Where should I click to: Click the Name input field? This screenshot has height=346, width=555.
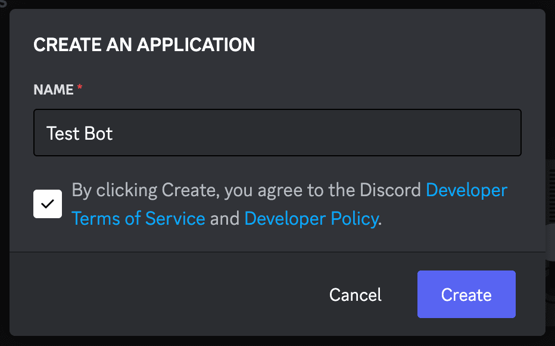[x=277, y=133]
